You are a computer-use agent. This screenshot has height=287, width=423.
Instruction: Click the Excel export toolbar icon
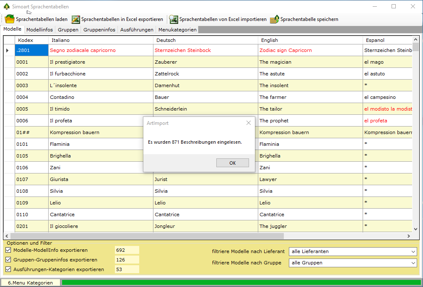click(x=75, y=19)
